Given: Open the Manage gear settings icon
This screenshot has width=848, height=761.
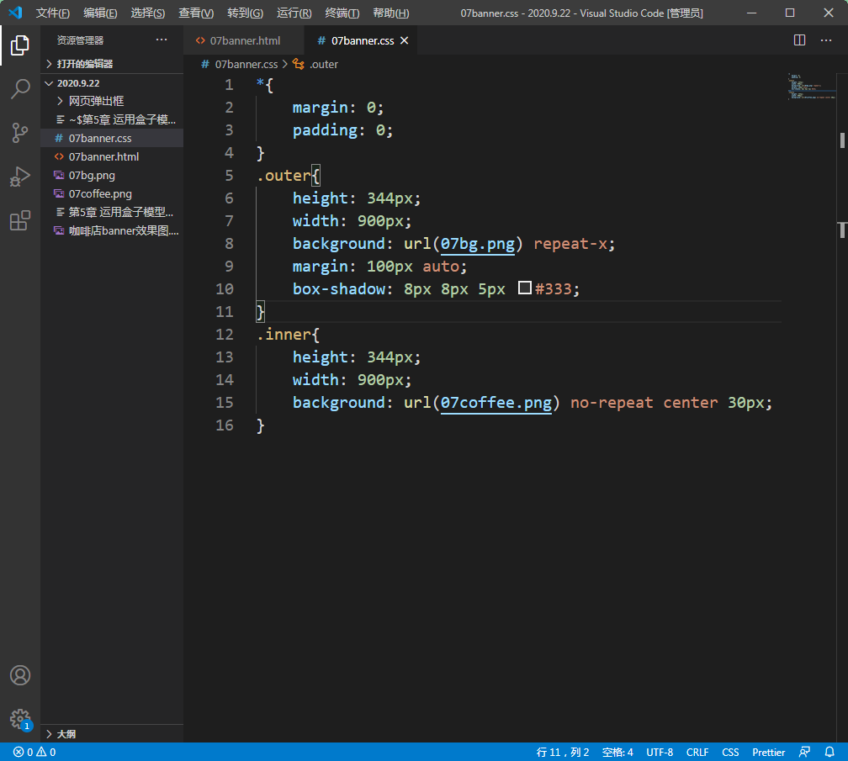Looking at the screenshot, I should pyautogui.click(x=20, y=719).
